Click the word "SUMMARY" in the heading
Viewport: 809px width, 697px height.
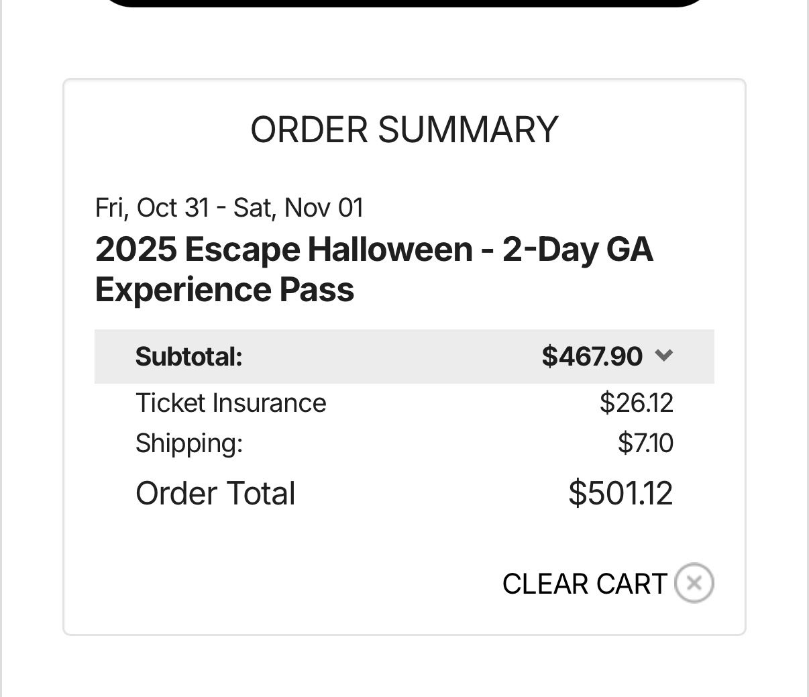coord(468,129)
